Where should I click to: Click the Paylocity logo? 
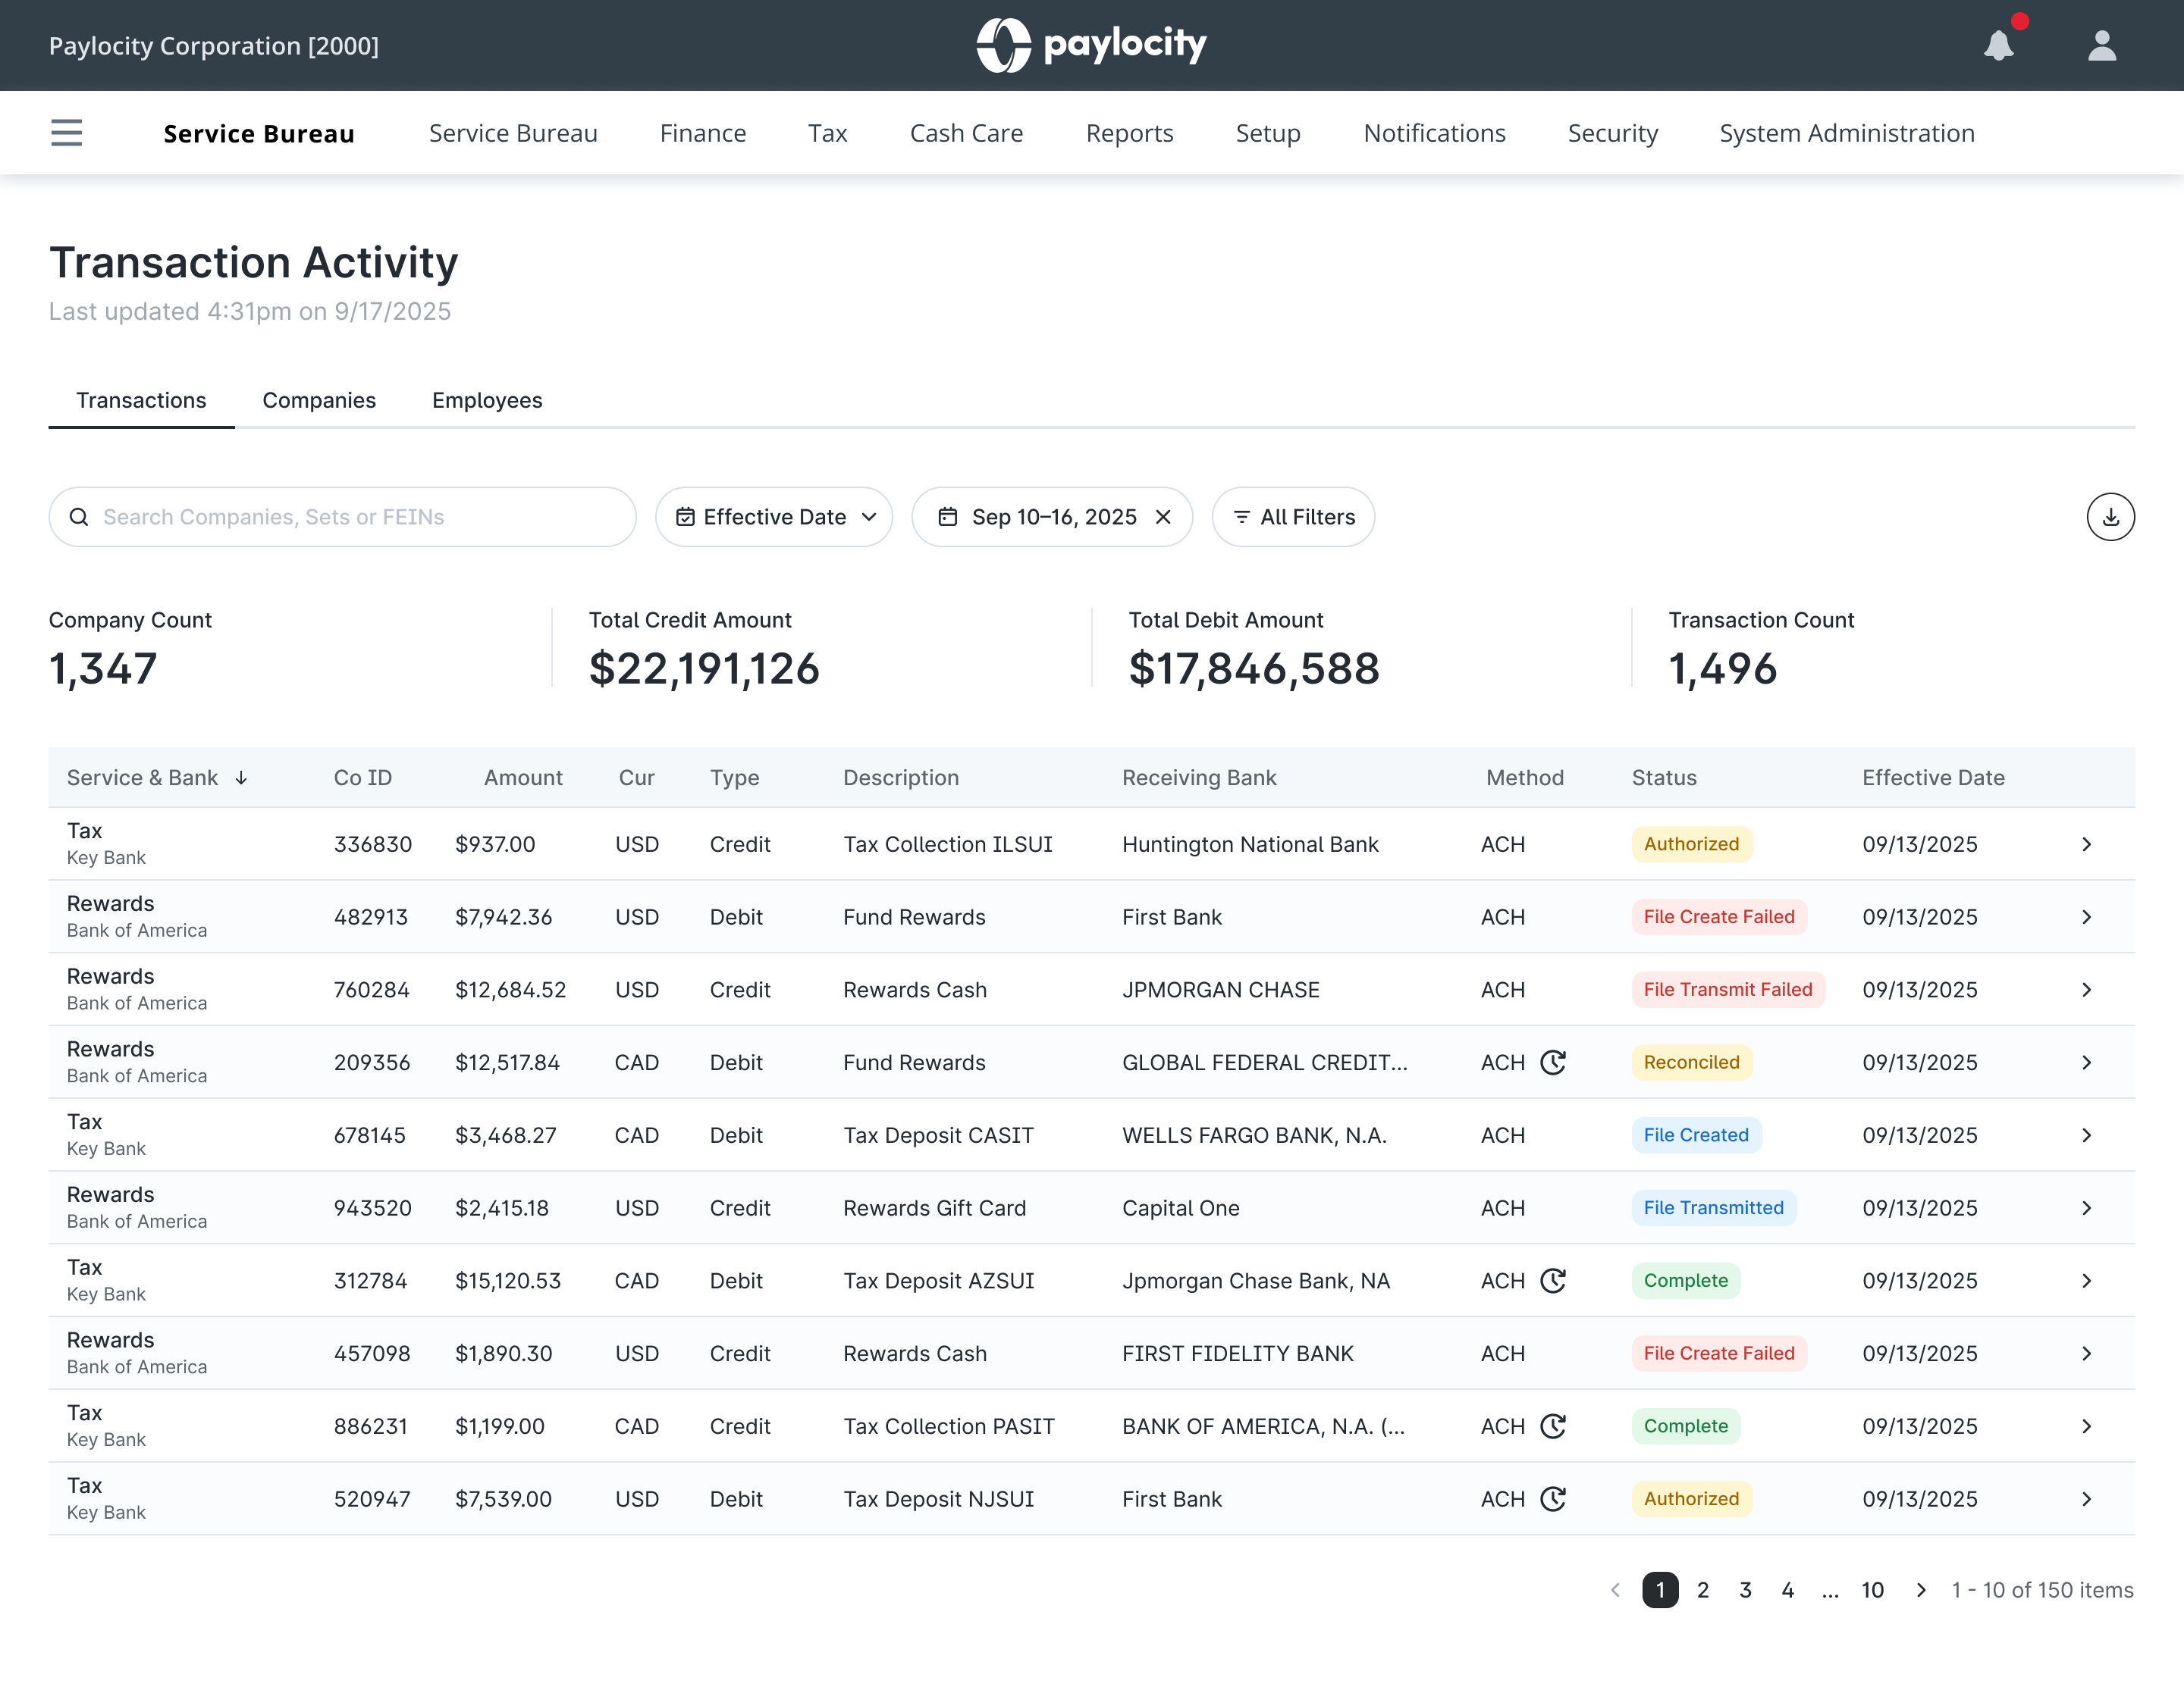(1091, 45)
